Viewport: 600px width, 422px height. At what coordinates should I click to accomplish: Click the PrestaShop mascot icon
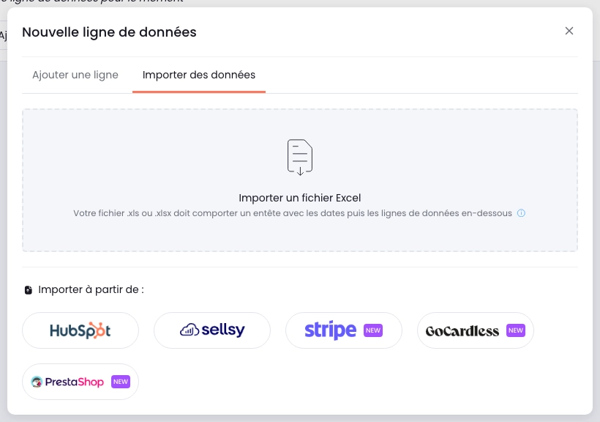(37, 382)
